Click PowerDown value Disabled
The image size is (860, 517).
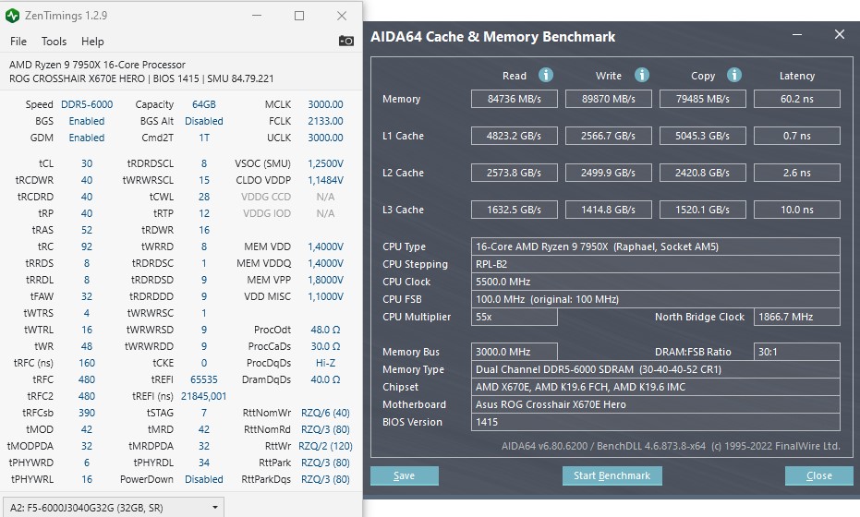click(203, 479)
